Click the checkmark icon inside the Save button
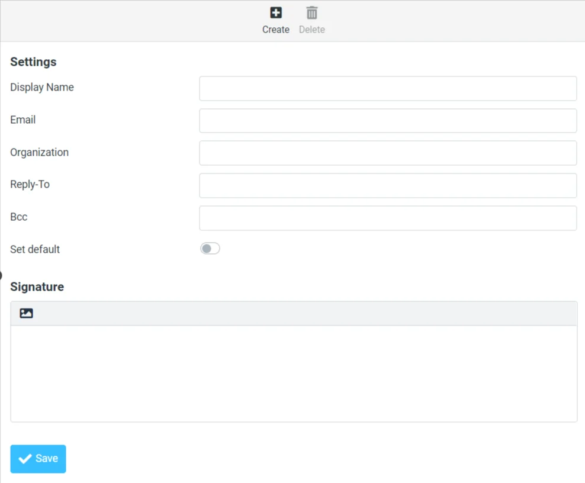The image size is (585, 483). coord(25,458)
